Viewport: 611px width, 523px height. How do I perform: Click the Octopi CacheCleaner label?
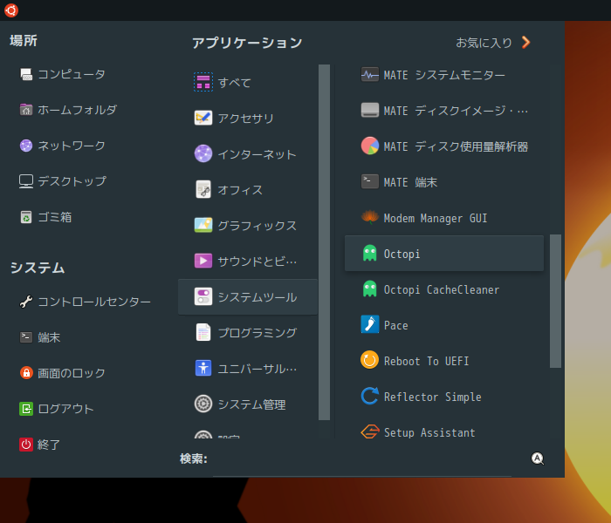[442, 289]
